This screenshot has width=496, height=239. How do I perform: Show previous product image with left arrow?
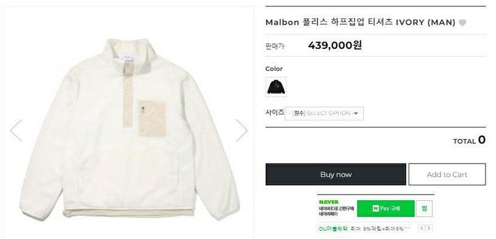point(16,130)
